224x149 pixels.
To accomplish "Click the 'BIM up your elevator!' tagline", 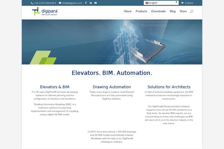I will [49, 15].
